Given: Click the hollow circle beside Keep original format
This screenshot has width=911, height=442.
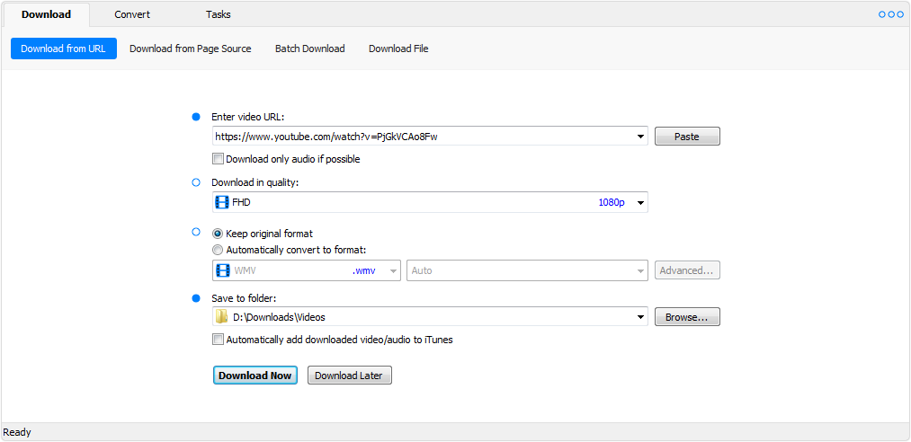Looking at the screenshot, I should click(196, 232).
